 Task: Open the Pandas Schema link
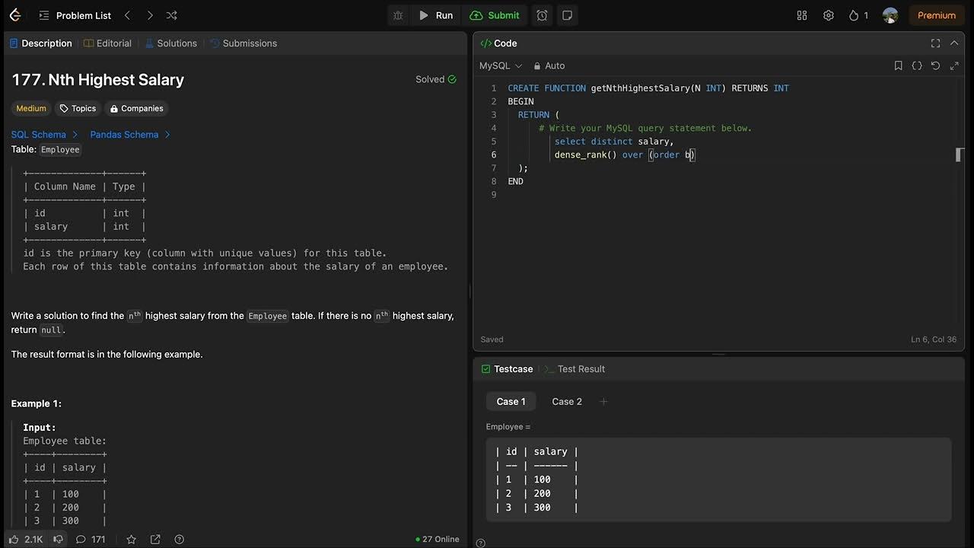(125, 135)
